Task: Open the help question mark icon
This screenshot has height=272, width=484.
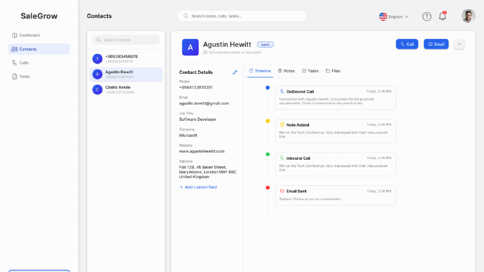Action: 427,16
